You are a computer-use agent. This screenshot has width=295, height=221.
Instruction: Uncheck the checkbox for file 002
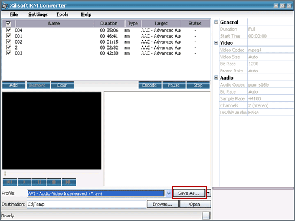[x=8, y=41]
